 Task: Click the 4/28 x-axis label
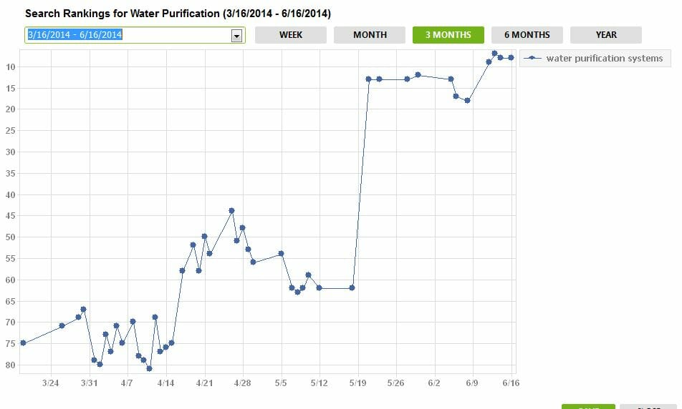(242, 383)
